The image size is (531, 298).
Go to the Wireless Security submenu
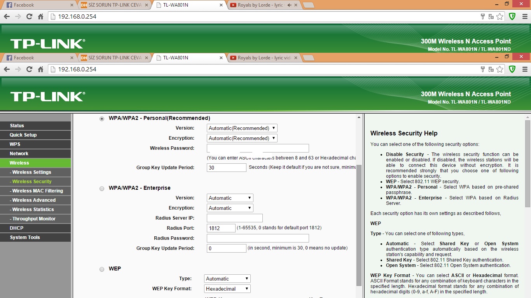pos(35,182)
